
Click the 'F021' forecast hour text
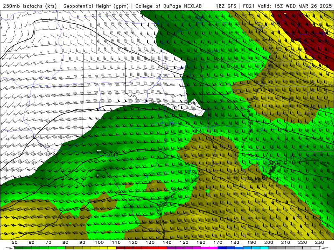249,6
